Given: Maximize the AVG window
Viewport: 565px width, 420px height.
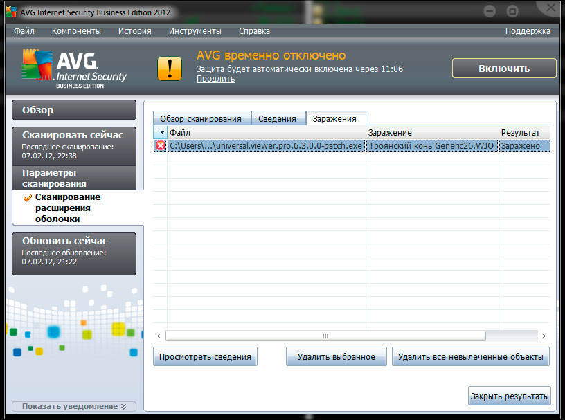Looking at the screenshot, I should pos(512,11).
